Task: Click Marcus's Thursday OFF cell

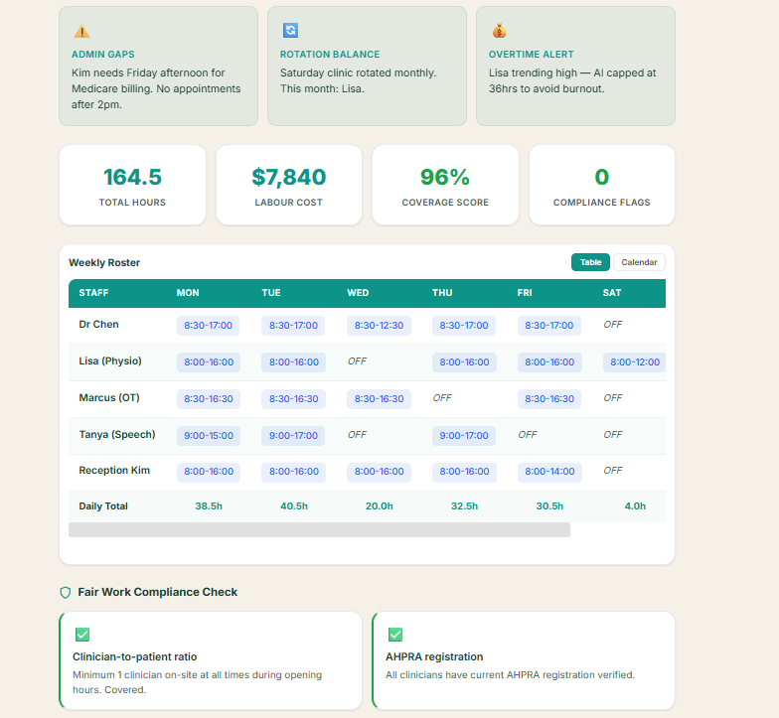Action: 442,398
